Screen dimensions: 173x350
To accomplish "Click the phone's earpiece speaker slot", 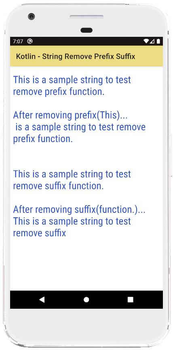I will coord(86,17).
